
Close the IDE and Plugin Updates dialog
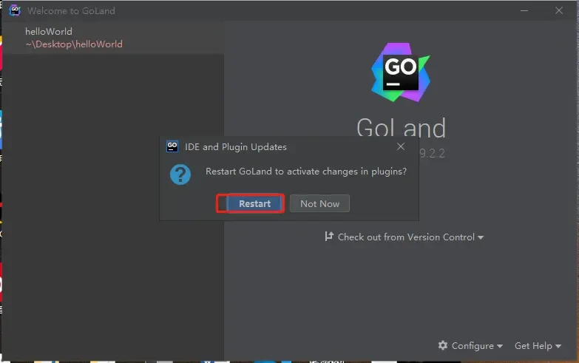pos(401,146)
